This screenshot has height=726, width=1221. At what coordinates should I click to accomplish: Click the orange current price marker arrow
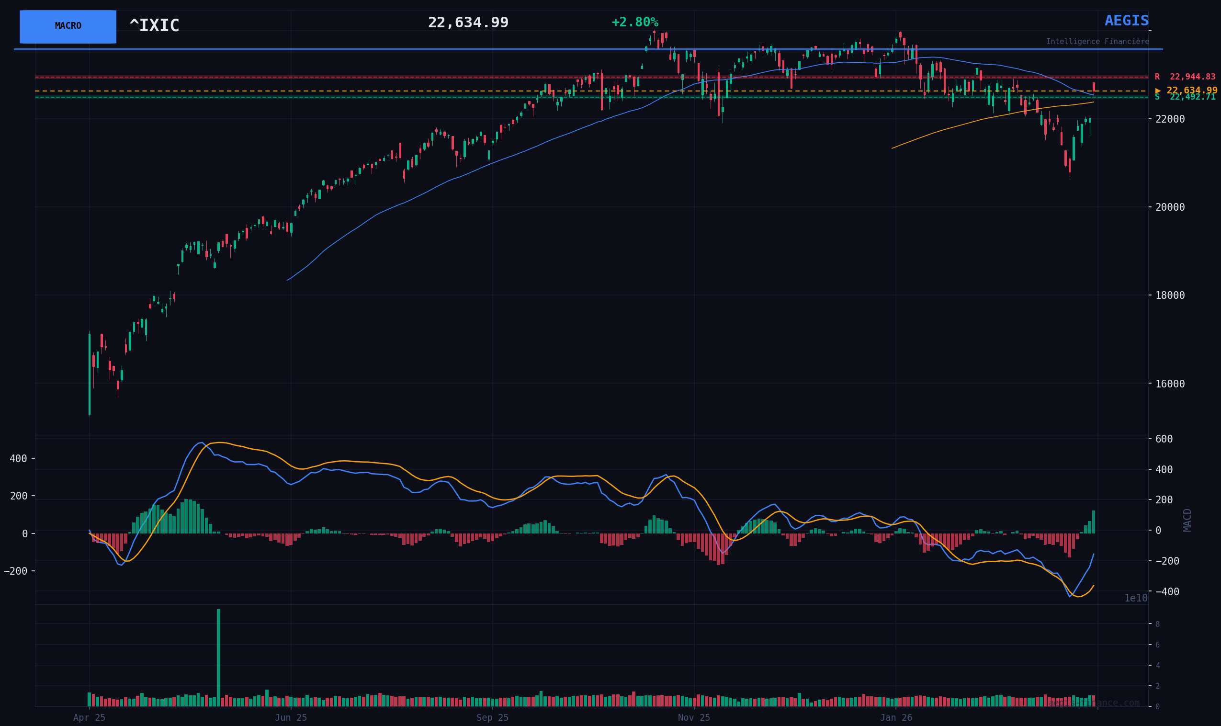[1158, 91]
